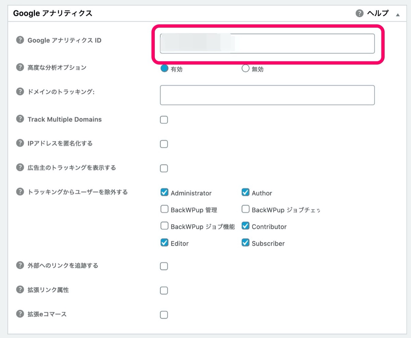The height and width of the screenshot is (338, 411).
Task: Check the IPアドレスを匿名化する checkbox
Action: (164, 144)
